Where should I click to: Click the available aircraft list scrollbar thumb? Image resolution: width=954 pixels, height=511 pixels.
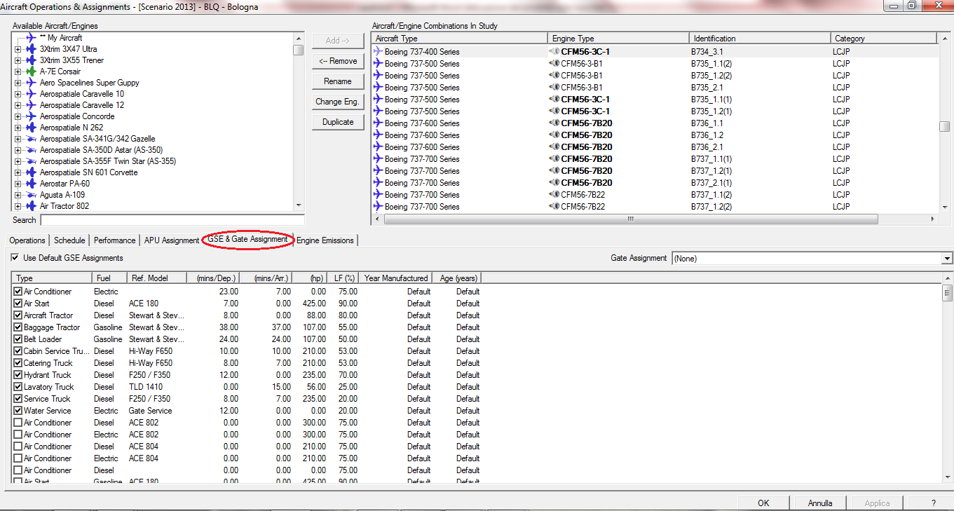coord(299,50)
